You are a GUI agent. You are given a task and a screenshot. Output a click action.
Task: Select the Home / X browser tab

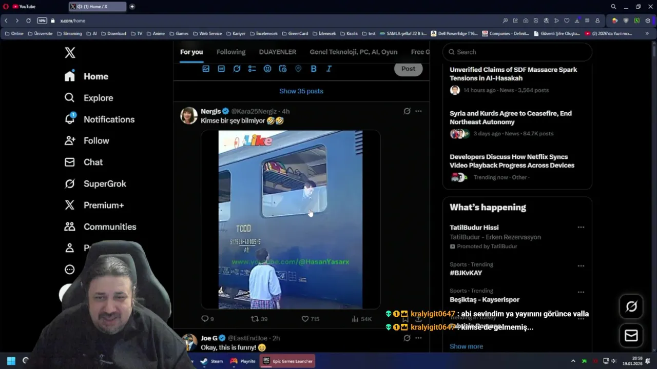98,7
